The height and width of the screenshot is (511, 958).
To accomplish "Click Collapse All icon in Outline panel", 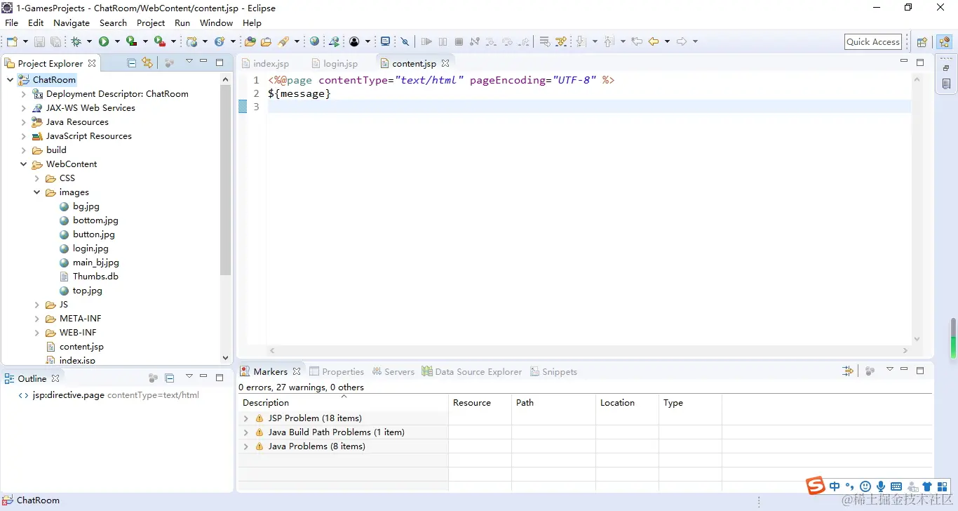I will 170,378.
